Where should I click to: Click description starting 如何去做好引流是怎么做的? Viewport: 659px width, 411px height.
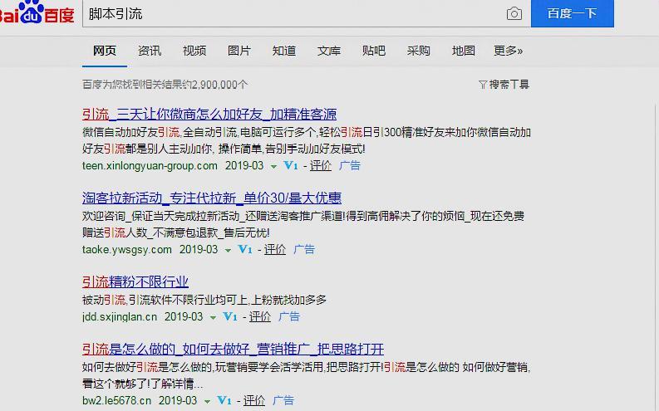coord(307,376)
